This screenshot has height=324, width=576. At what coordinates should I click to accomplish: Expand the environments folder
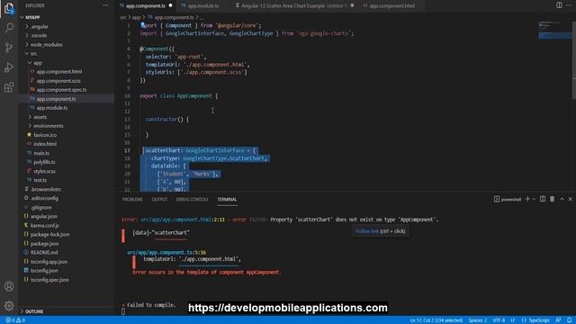(x=48, y=126)
